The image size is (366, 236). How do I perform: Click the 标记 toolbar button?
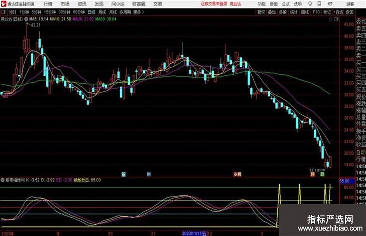tap(327, 12)
